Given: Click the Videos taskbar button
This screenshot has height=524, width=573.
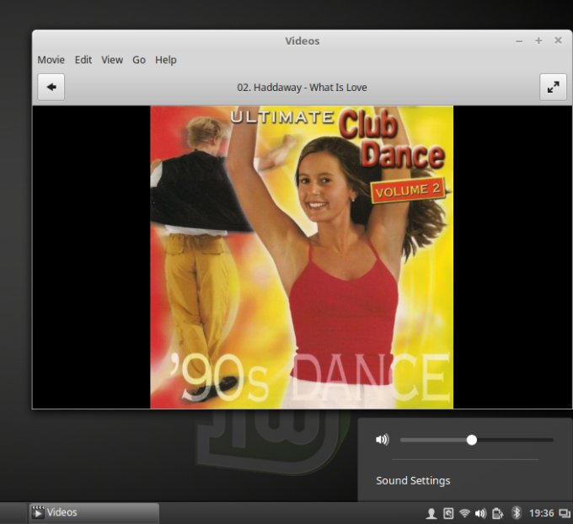Looking at the screenshot, I should coord(94,513).
